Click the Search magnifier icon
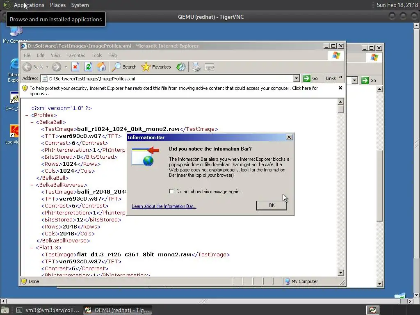The width and height of the screenshot is (420, 315). [x=116, y=67]
